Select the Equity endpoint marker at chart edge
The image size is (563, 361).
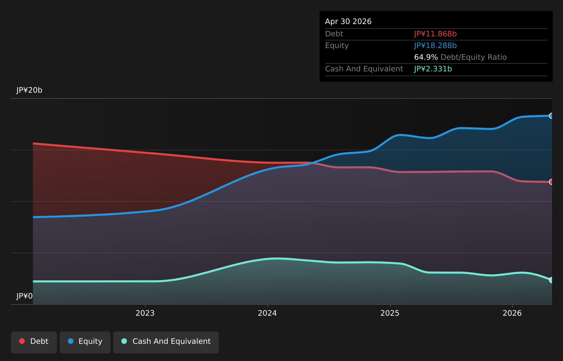(x=551, y=116)
